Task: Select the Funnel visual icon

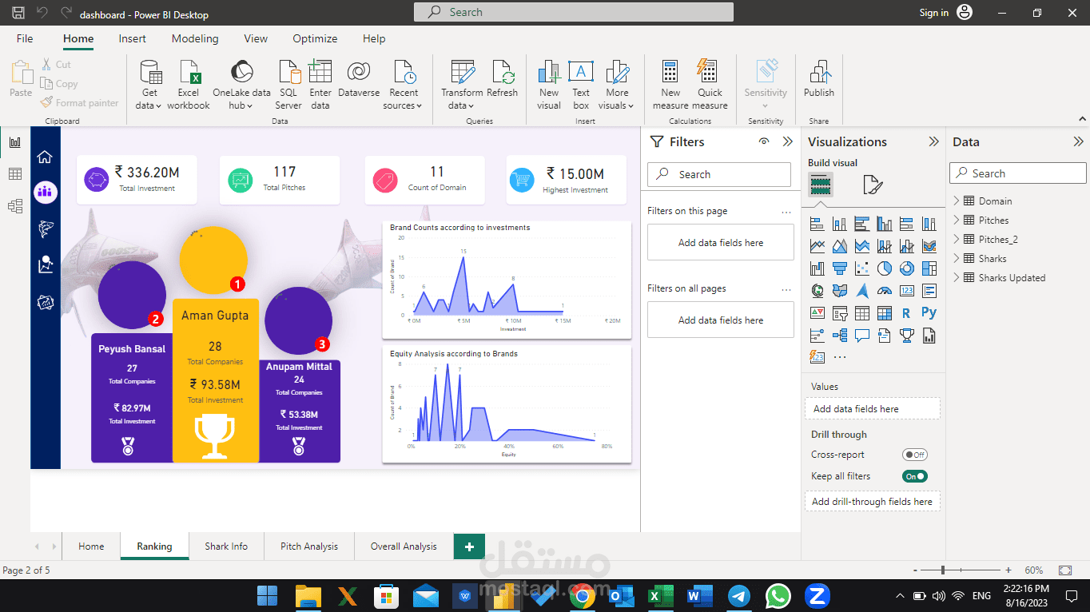Action: 840,268
